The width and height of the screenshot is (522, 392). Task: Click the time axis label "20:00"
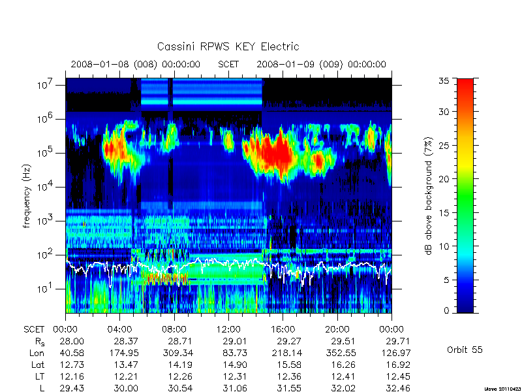tap(337, 329)
